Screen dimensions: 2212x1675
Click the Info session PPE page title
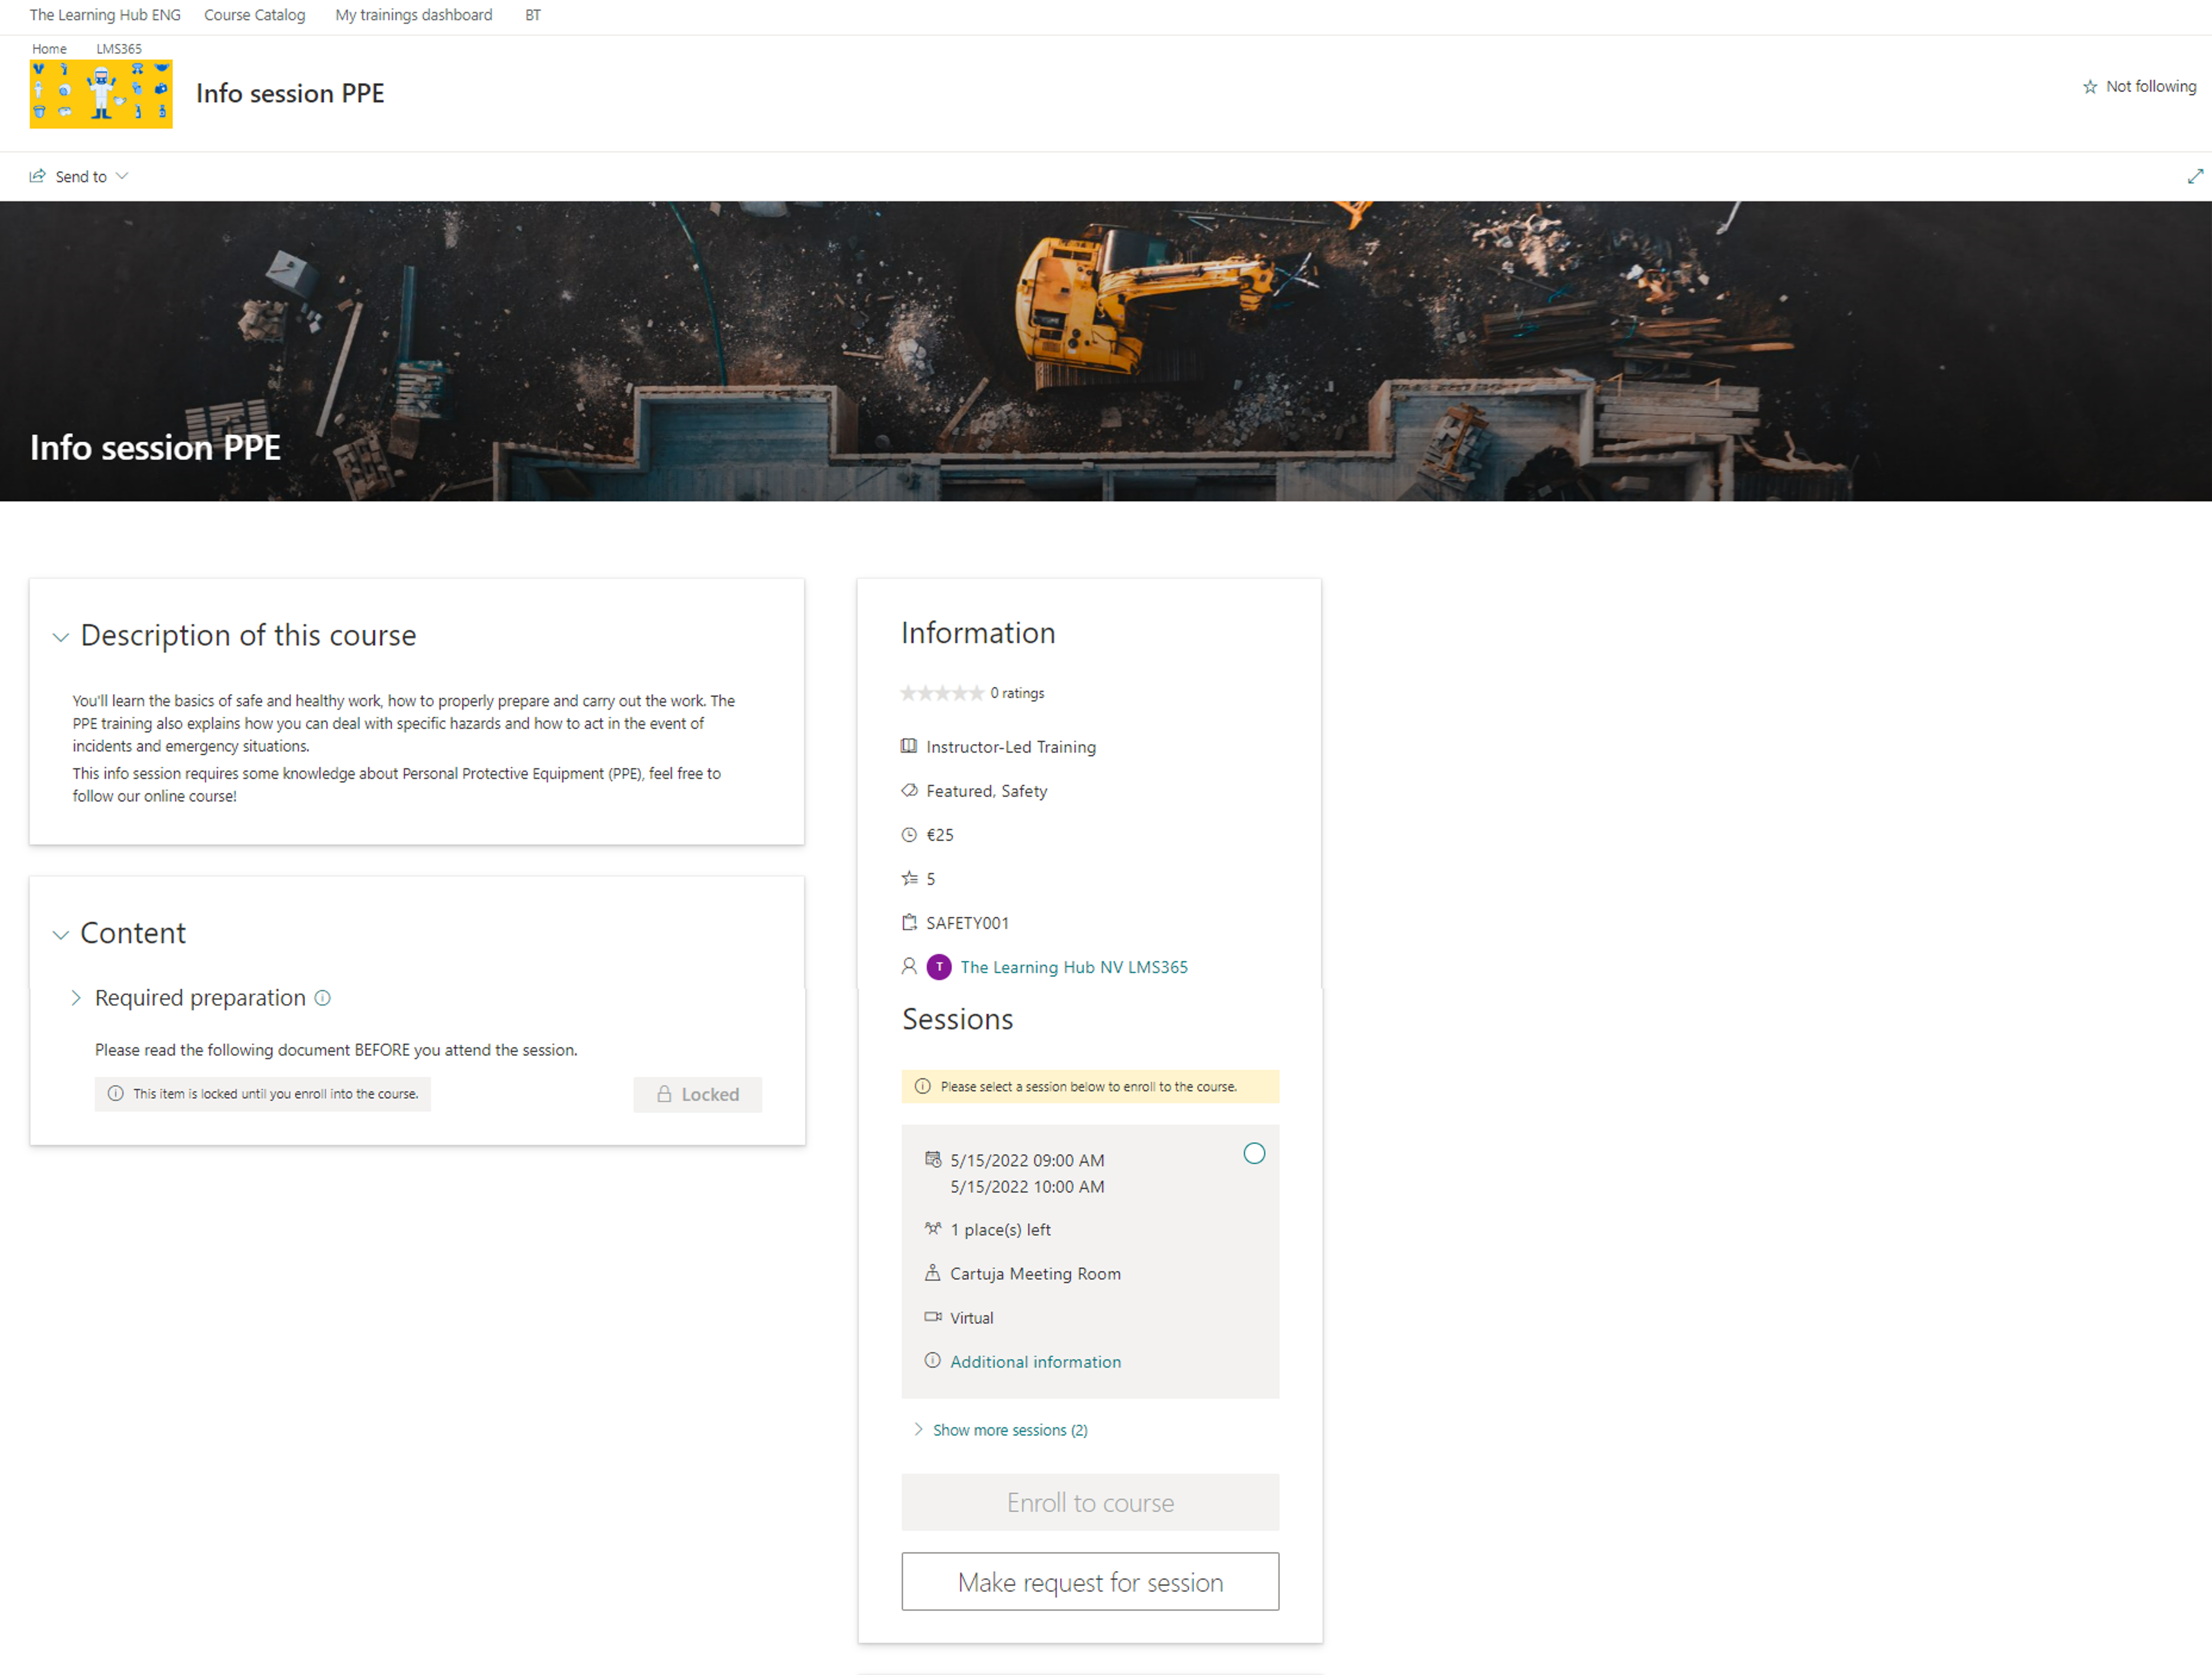click(x=290, y=93)
